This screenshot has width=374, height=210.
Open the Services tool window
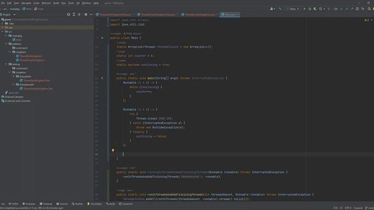click(62, 204)
